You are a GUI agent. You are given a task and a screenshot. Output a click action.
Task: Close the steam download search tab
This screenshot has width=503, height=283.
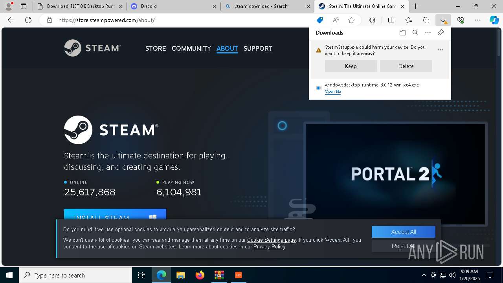click(308, 6)
